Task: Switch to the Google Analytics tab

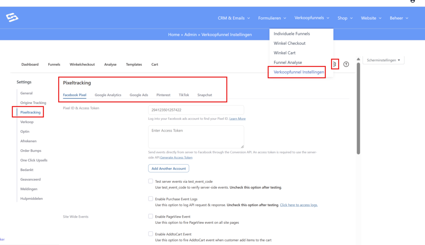Action: 108,95
